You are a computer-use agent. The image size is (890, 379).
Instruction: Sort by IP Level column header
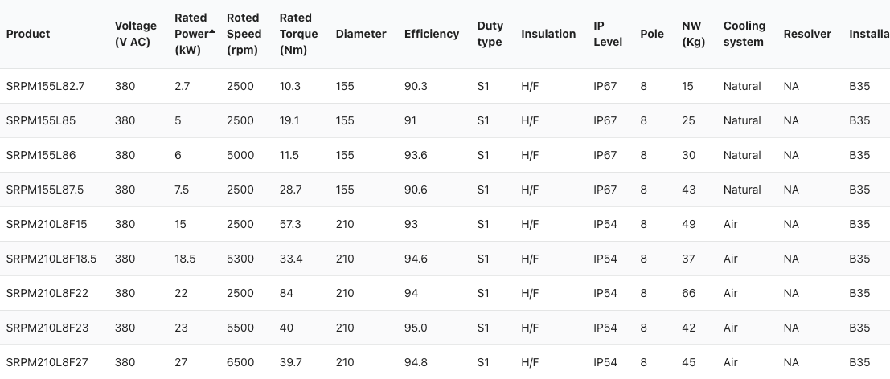click(x=608, y=34)
